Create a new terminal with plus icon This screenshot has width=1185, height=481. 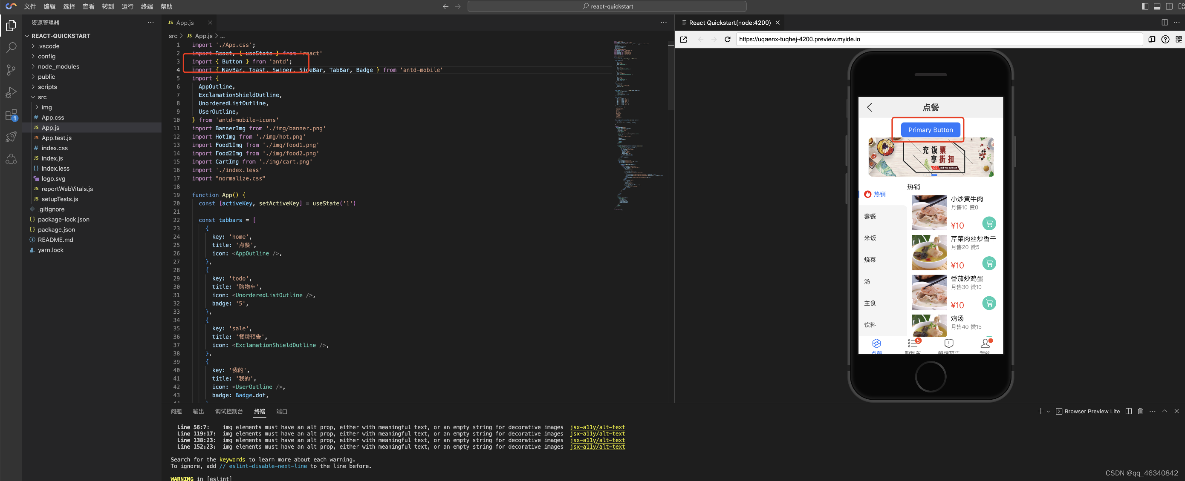coord(1040,411)
